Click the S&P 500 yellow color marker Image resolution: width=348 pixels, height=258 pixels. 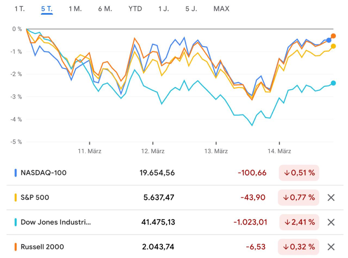[x=16, y=198]
